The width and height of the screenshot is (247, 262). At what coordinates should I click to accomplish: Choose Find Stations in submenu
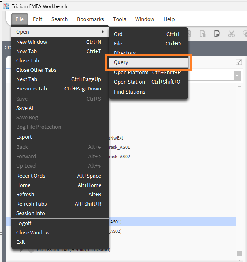[129, 92]
